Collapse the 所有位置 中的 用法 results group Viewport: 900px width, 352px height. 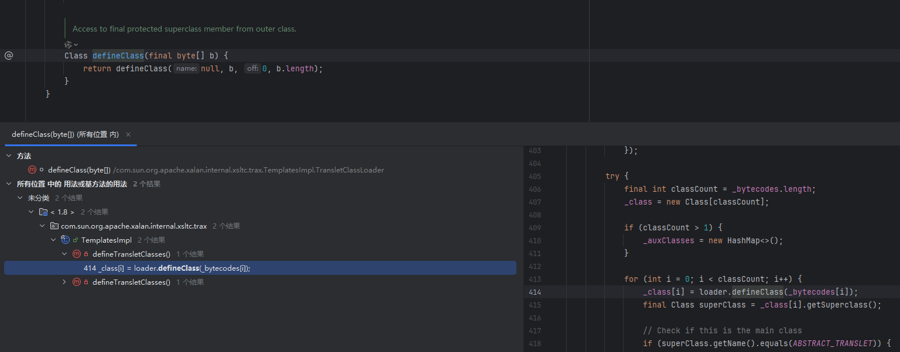[x=9, y=184]
